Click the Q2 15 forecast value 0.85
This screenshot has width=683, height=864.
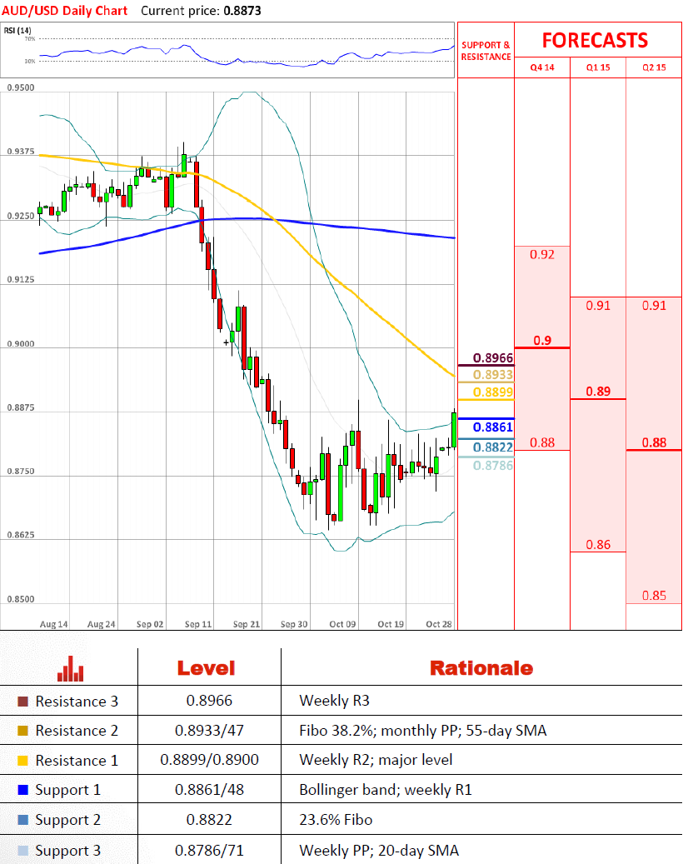coord(654,596)
